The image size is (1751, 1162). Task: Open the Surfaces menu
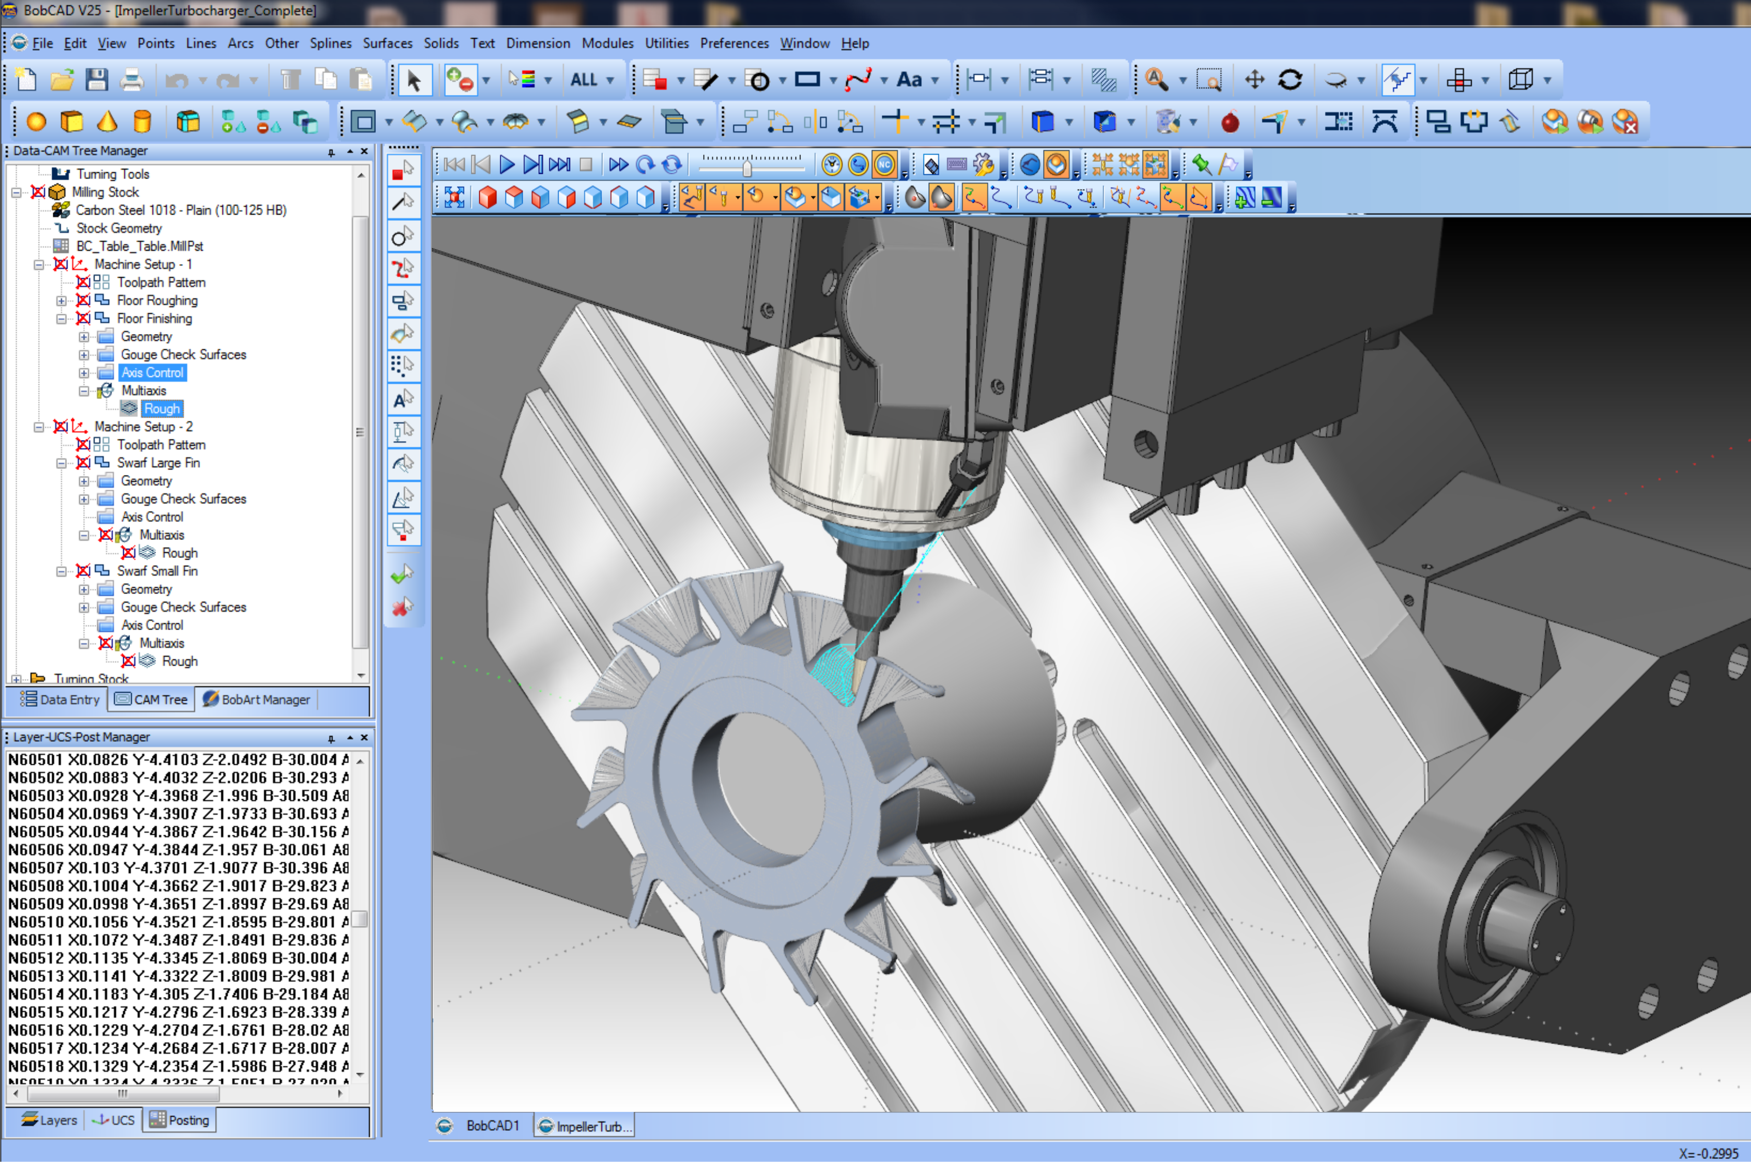(x=387, y=43)
